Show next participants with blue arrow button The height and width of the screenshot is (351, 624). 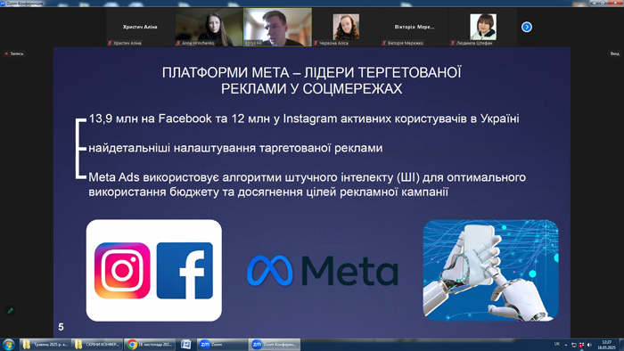(527, 27)
